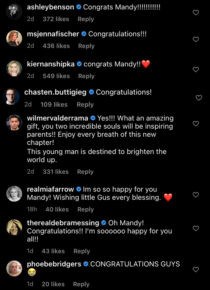Reply to msjennafischer's comment
The image size is (210, 290).
[x=85, y=46]
